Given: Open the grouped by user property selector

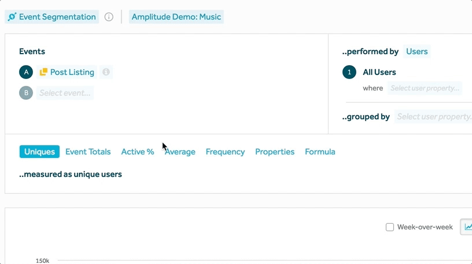Looking at the screenshot, I should click(x=434, y=116).
